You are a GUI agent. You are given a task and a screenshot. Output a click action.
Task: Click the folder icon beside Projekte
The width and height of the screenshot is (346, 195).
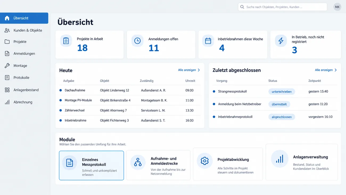(x=7, y=42)
